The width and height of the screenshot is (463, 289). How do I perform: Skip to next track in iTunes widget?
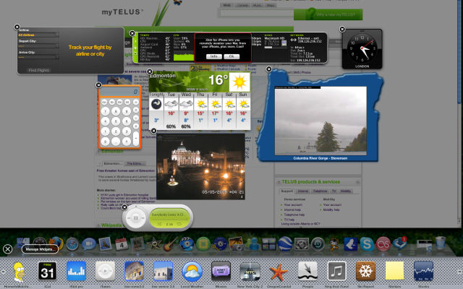click(143, 218)
